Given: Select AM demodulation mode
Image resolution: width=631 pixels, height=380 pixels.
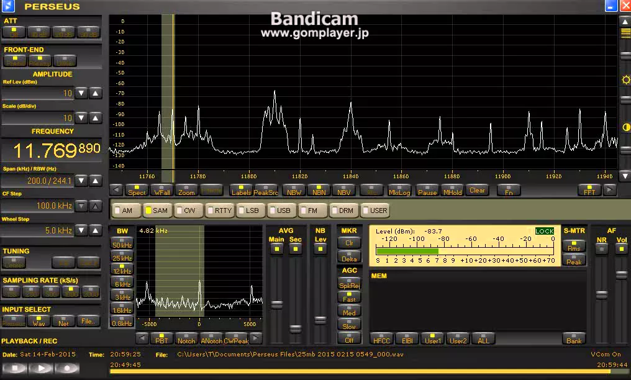Looking at the screenshot, I should click(126, 210).
